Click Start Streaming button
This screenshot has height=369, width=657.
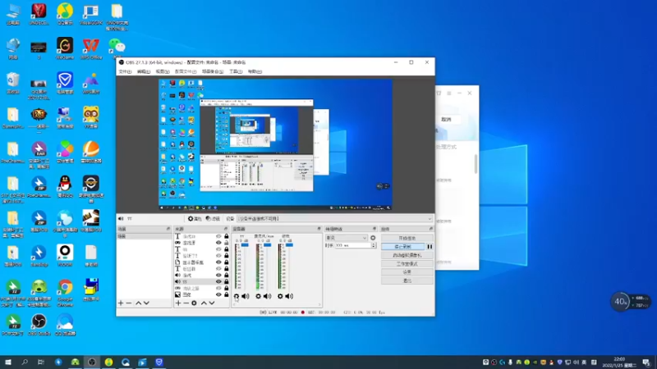tap(407, 238)
